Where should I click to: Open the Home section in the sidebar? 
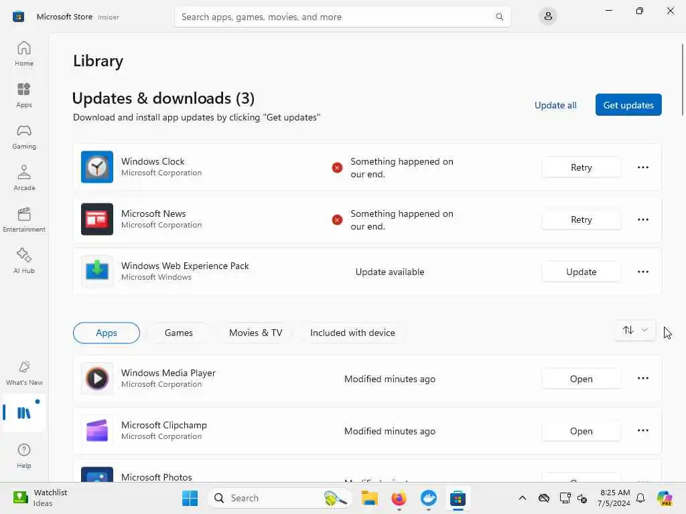(24, 54)
